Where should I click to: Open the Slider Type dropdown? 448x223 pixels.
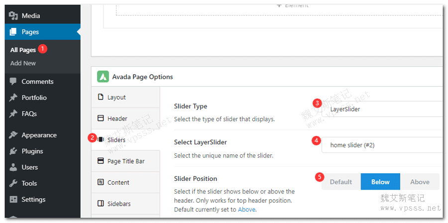pyautogui.click(x=382, y=109)
